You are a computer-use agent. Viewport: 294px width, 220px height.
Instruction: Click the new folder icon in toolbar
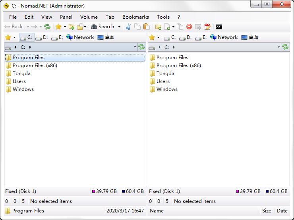click(158, 27)
